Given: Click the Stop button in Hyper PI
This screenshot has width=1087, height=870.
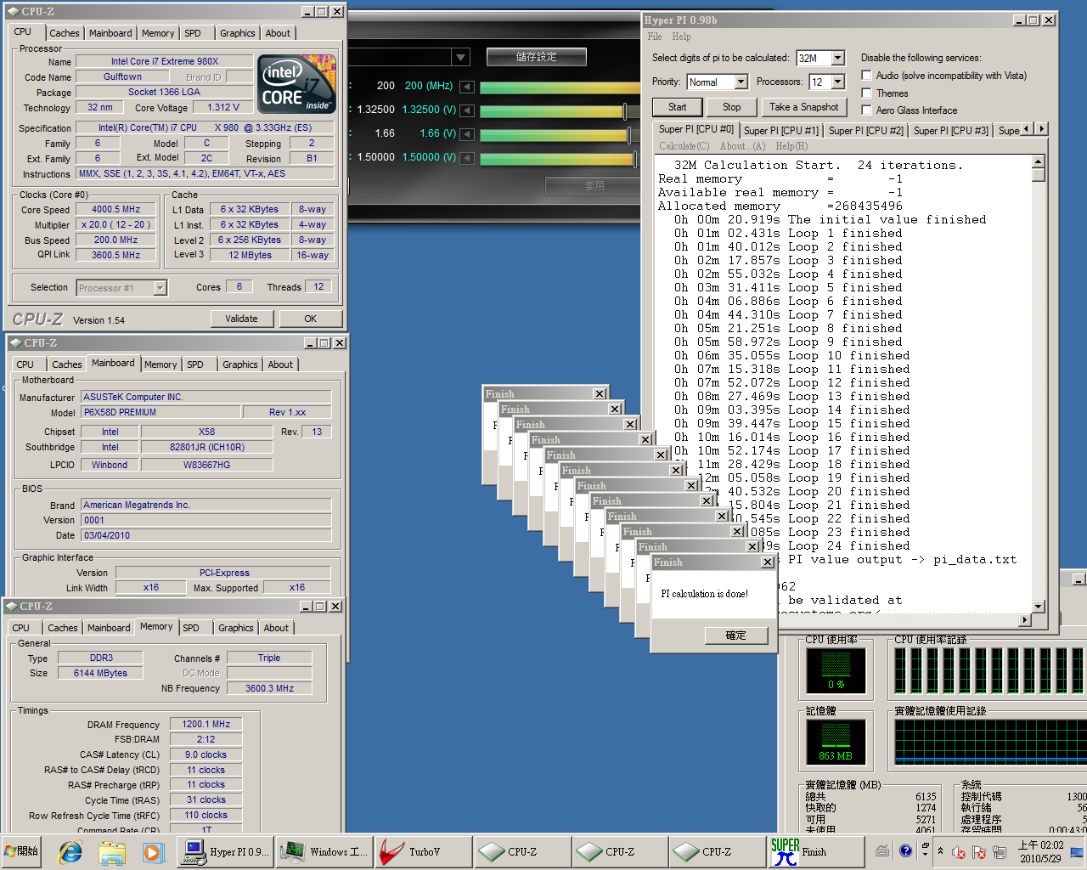Looking at the screenshot, I should (731, 107).
